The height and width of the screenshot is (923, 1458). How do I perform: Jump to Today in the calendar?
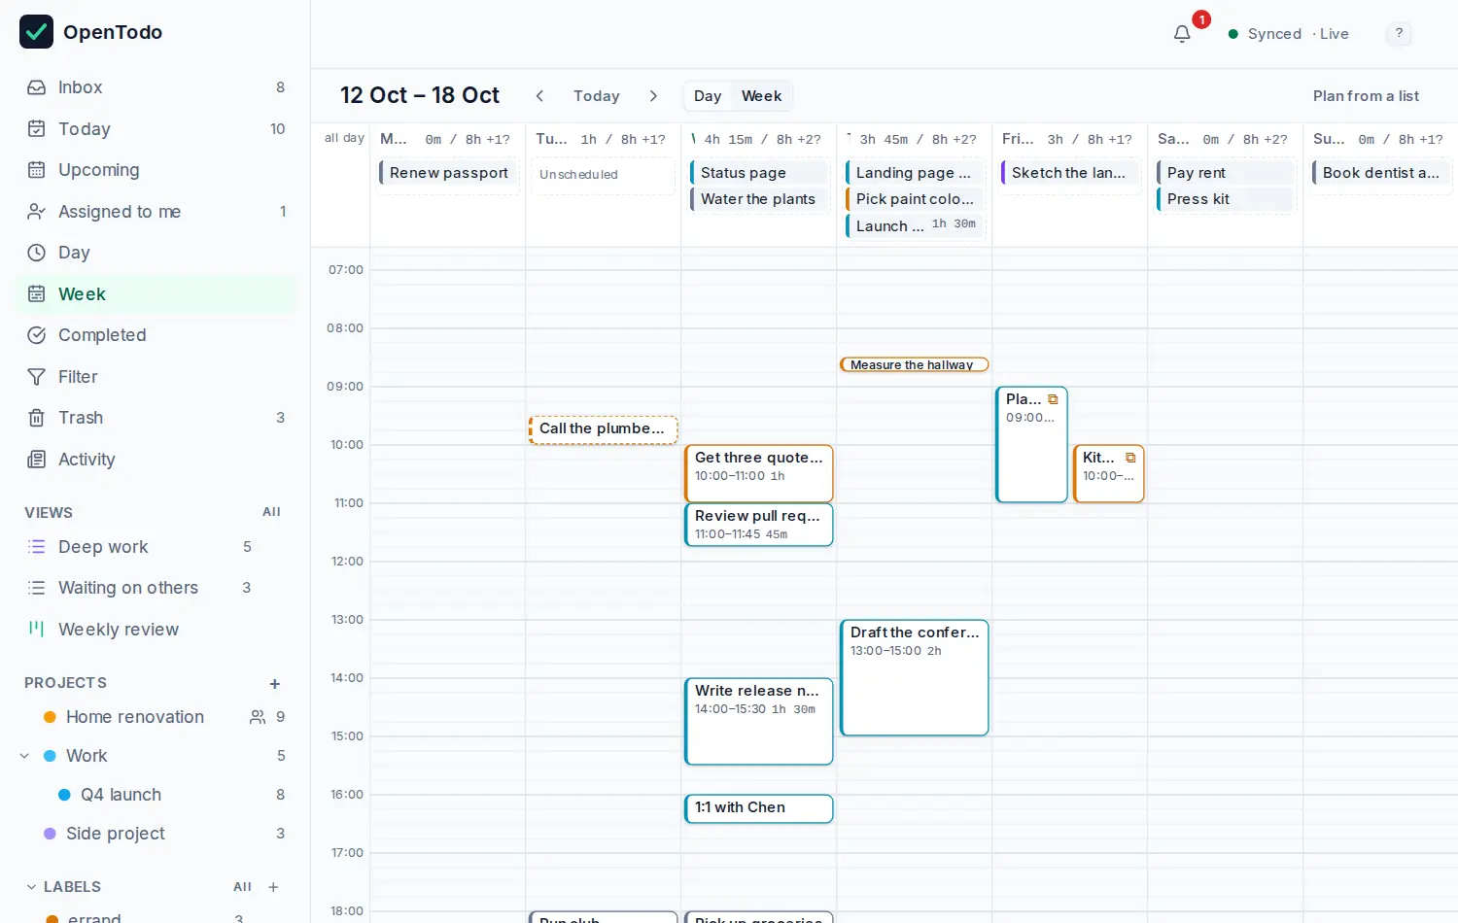[597, 96]
